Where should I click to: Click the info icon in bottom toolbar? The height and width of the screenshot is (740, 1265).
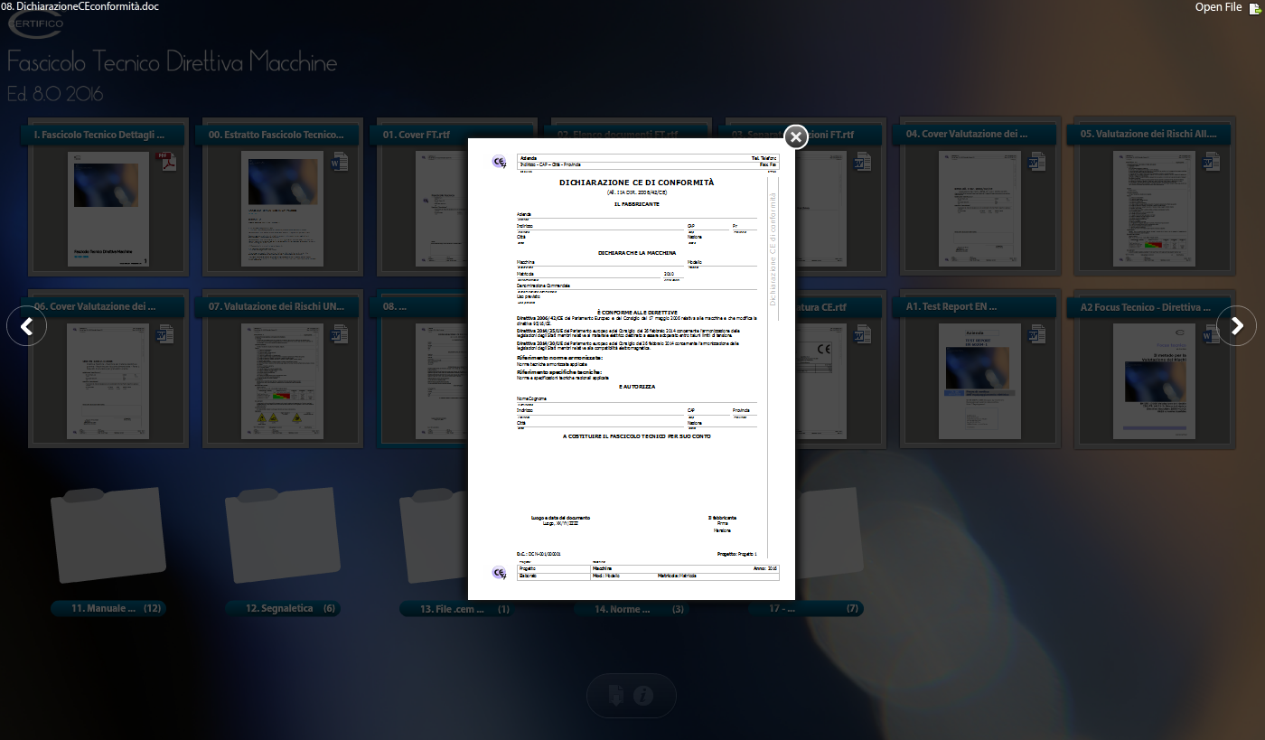pyautogui.click(x=643, y=695)
